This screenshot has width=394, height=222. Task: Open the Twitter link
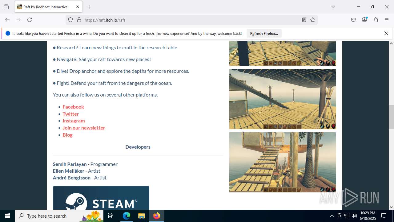71,114
